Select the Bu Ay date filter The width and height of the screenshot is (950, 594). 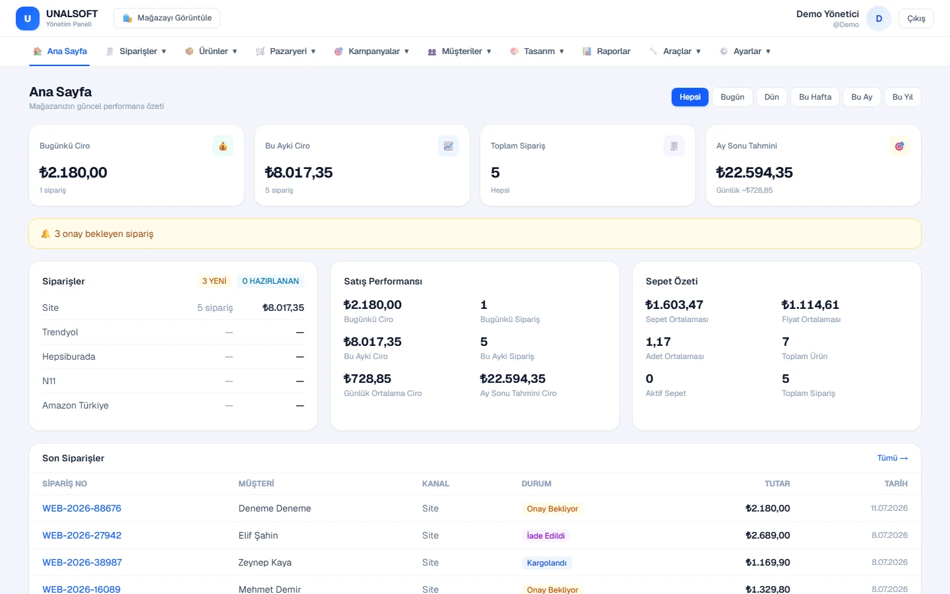(862, 97)
